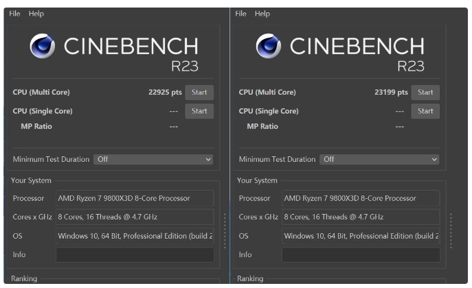Start the Multi Core test in right window
This screenshot has height=288, width=472.
click(425, 93)
